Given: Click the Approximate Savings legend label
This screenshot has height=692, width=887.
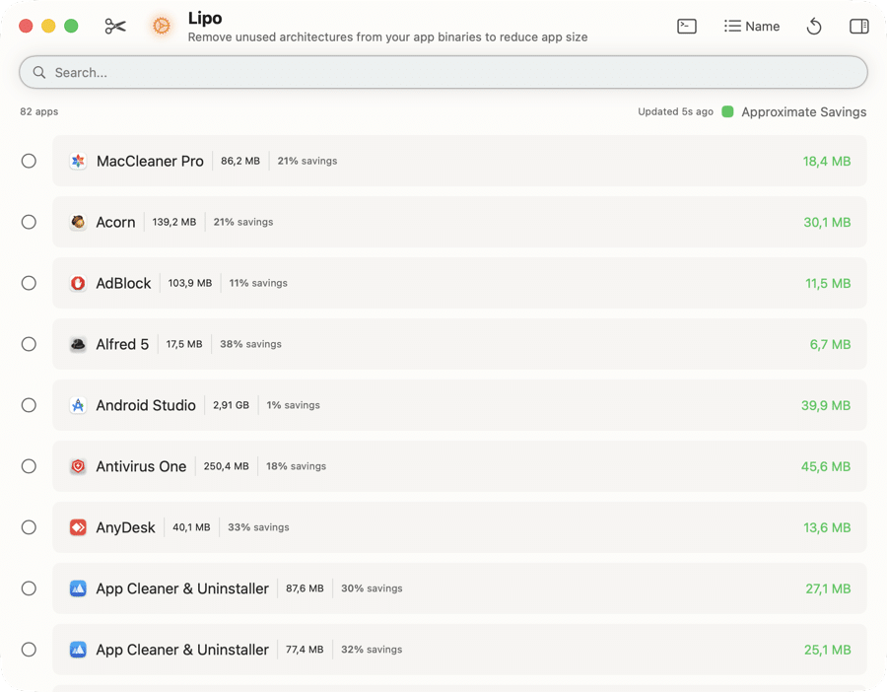Looking at the screenshot, I should click(x=804, y=112).
